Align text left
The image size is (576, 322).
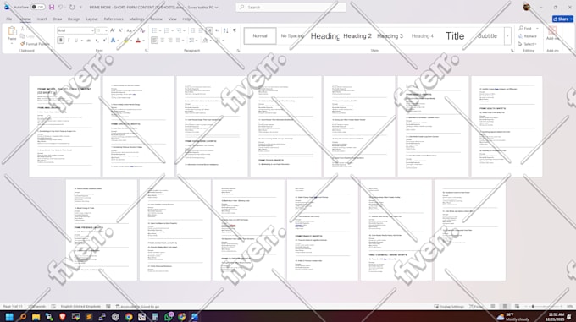(155, 41)
